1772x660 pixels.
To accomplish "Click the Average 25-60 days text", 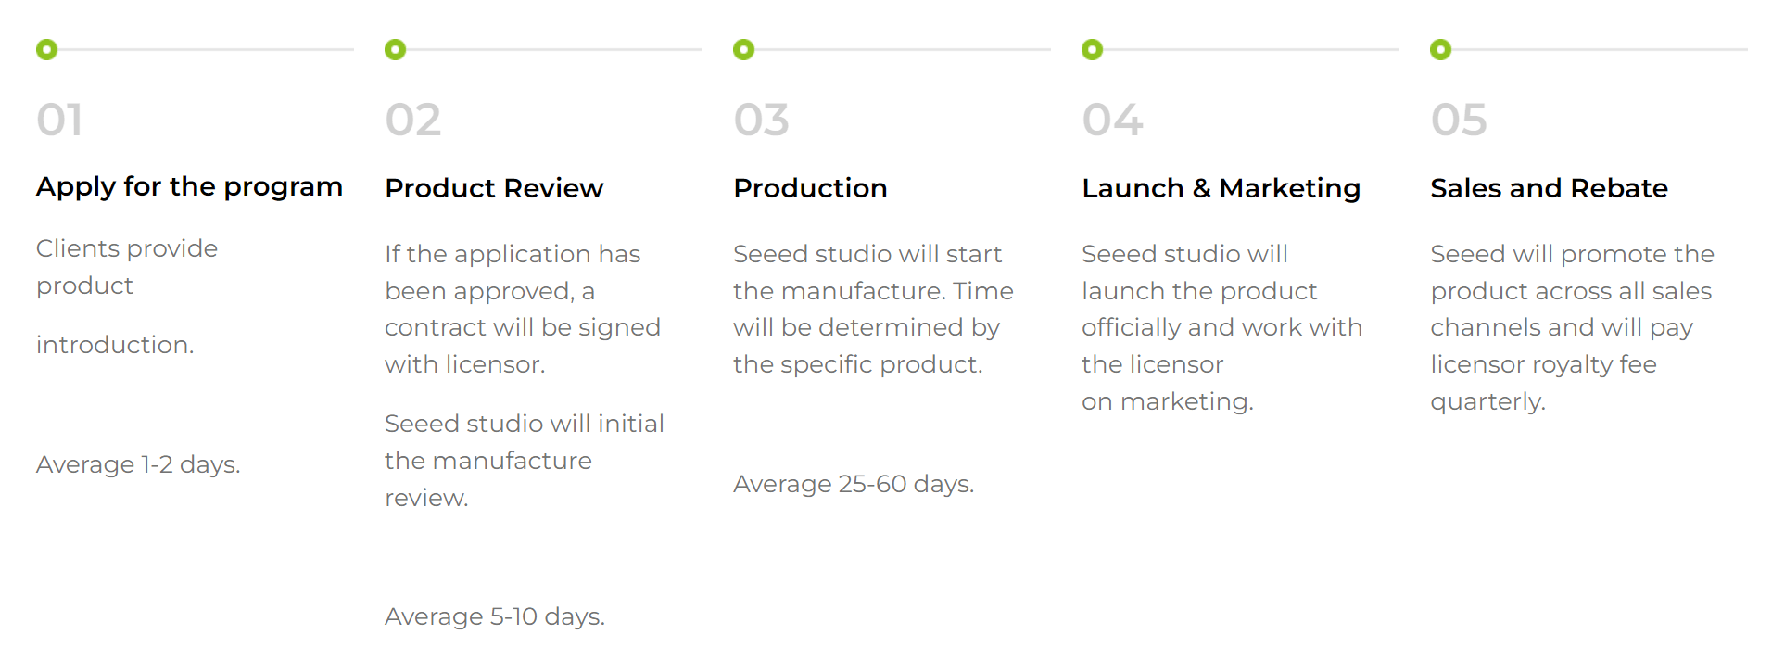I will (854, 484).
